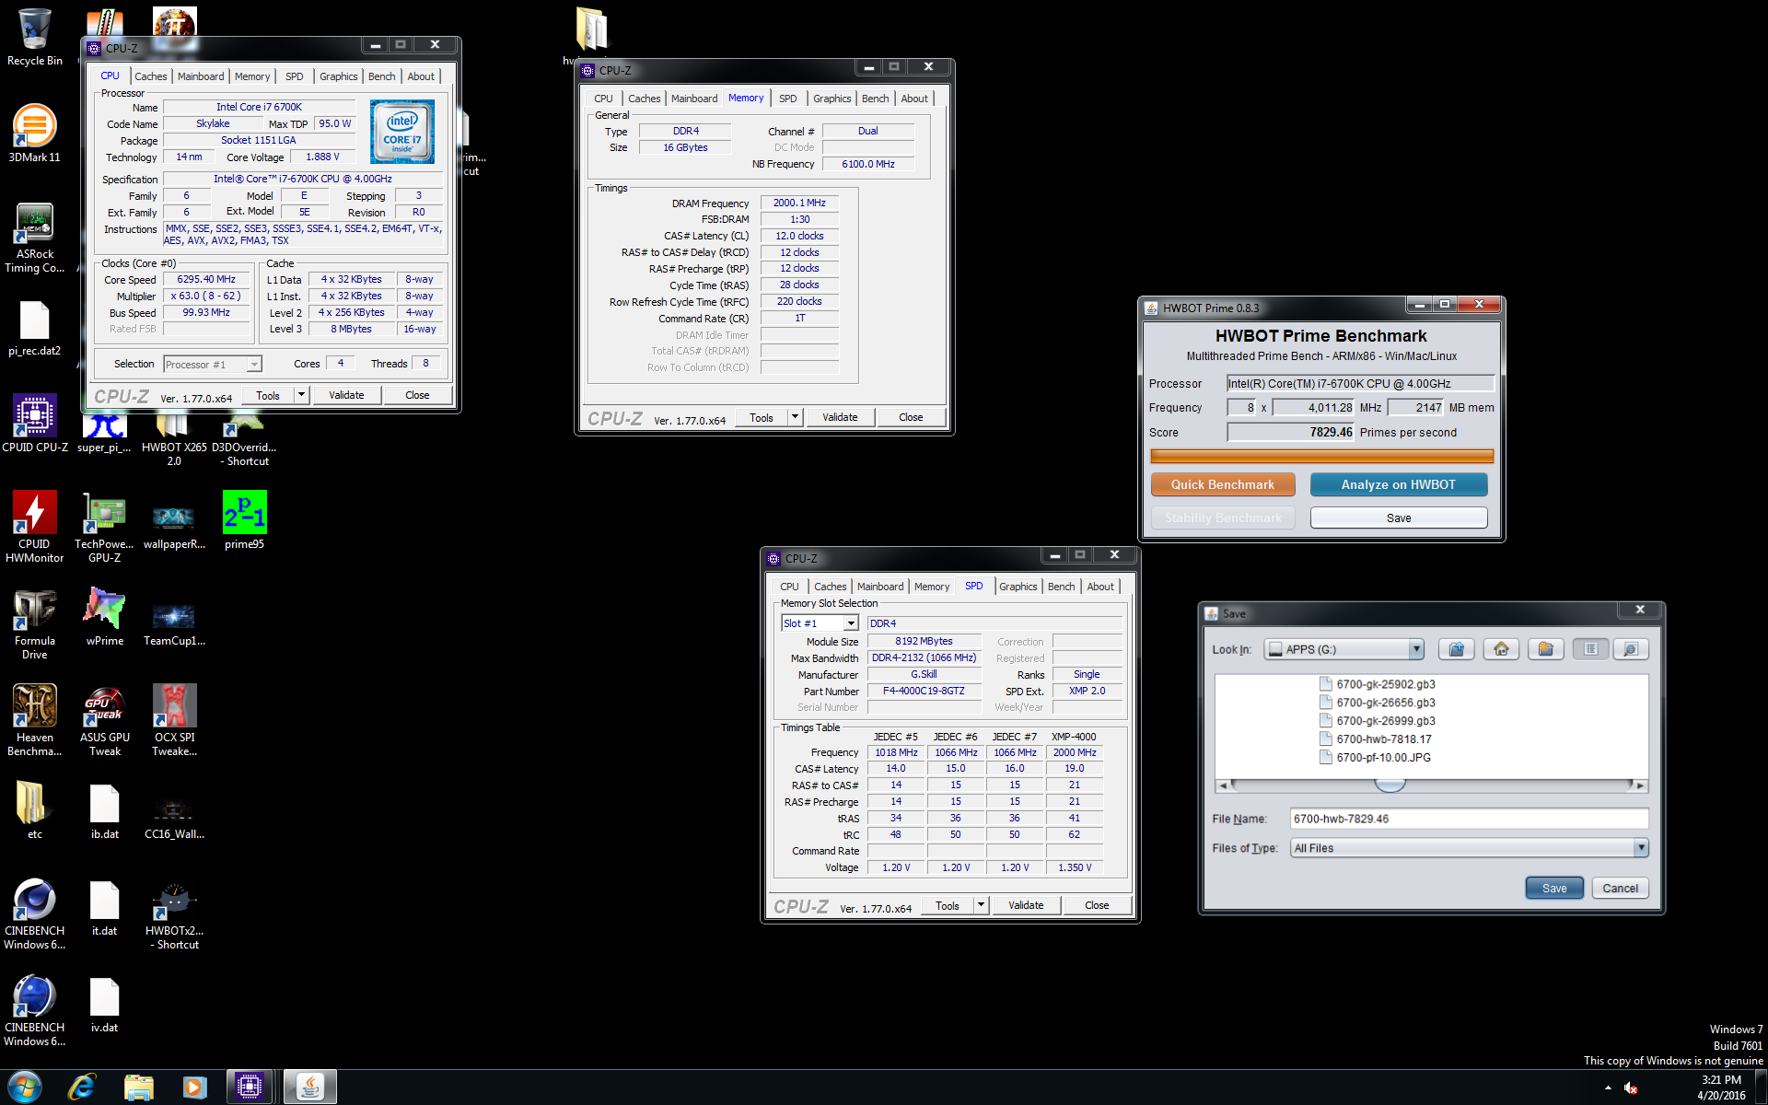Open the Slot #1 memory slot dropdown
The width and height of the screenshot is (1768, 1105).
point(851,623)
